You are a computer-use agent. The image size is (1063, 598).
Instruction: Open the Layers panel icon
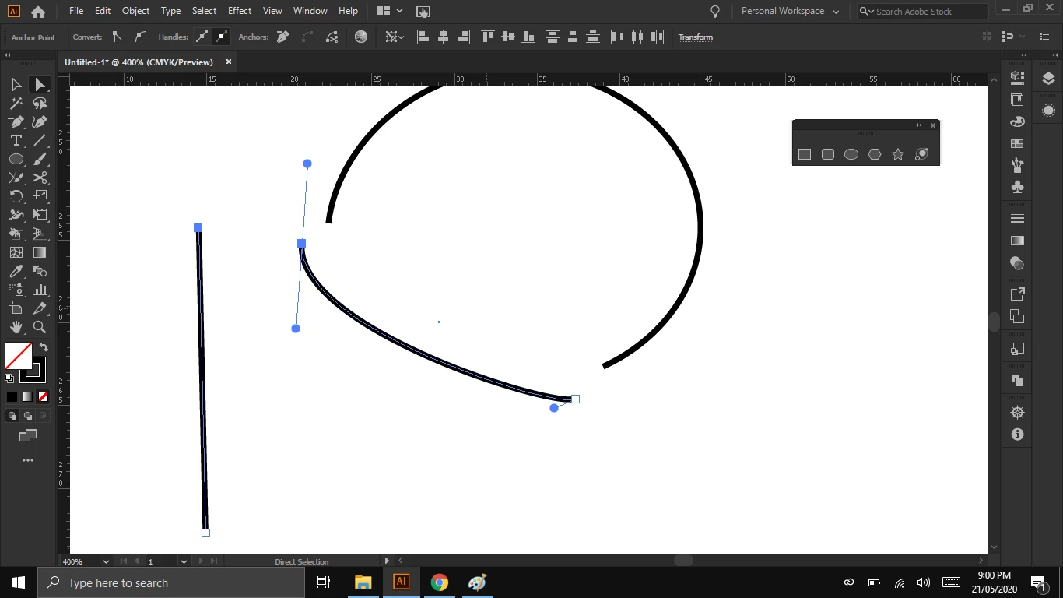(x=1048, y=78)
